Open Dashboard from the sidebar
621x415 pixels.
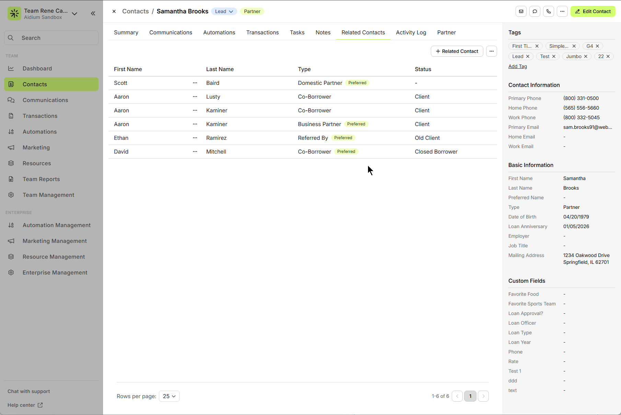tap(37, 68)
